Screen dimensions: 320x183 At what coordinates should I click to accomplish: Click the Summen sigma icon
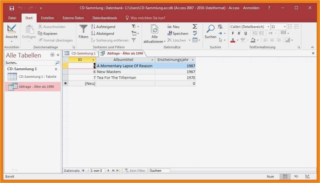[195, 27]
